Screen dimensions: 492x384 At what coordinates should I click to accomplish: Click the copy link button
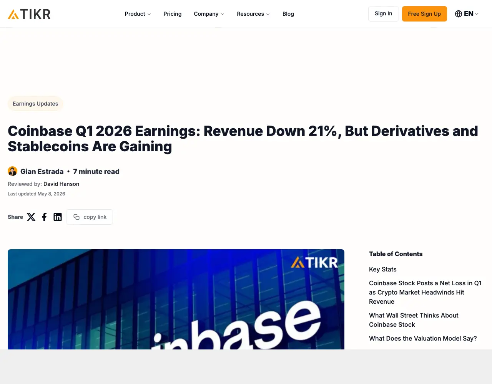[x=90, y=217]
